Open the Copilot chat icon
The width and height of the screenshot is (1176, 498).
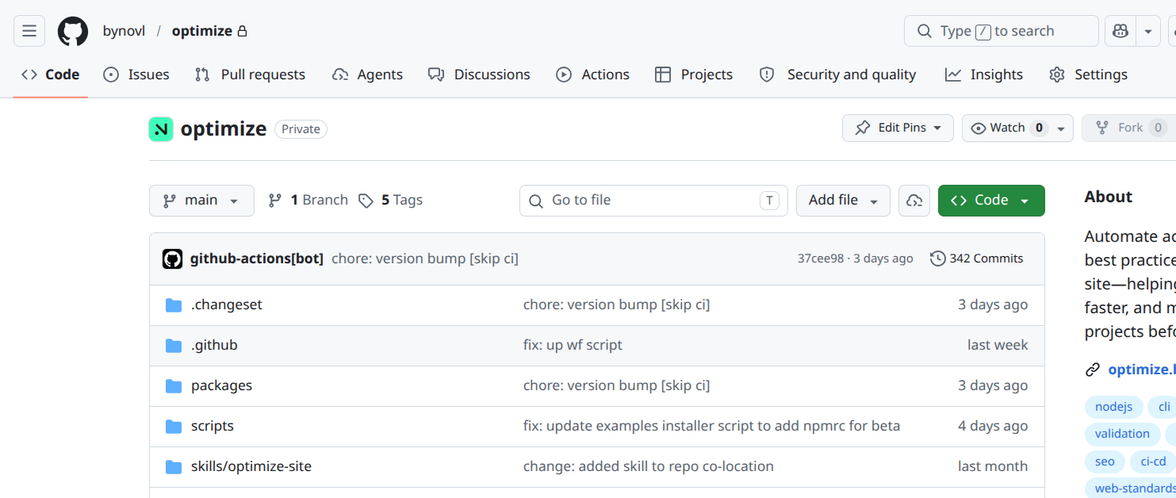[1120, 31]
